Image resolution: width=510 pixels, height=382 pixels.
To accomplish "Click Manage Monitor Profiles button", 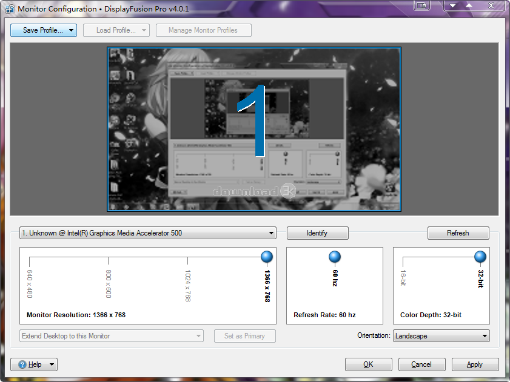I will [204, 30].
